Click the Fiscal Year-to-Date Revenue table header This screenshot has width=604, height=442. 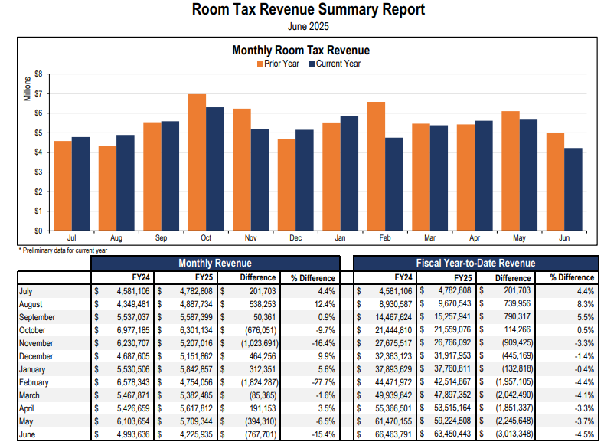(x=476, y=263)
